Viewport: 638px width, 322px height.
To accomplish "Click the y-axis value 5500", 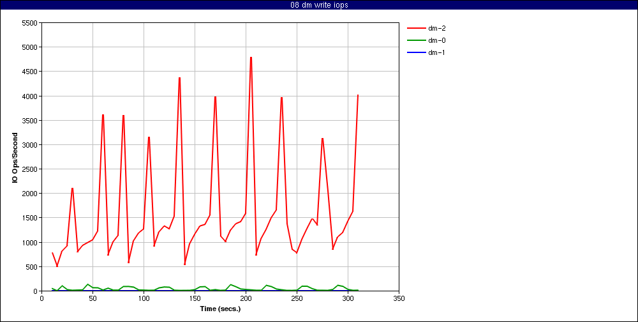I will click(29, 23).
